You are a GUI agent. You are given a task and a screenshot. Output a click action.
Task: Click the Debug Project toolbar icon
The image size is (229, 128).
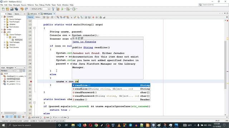click(68, 9)
